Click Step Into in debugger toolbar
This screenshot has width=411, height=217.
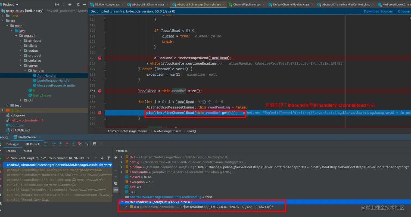pyautogui.click(x=60, y=144)
